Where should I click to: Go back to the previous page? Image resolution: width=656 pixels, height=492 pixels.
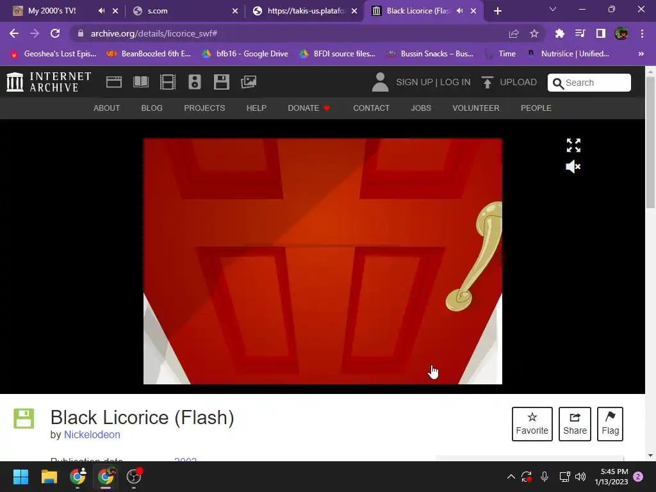[x=14, y=33]
